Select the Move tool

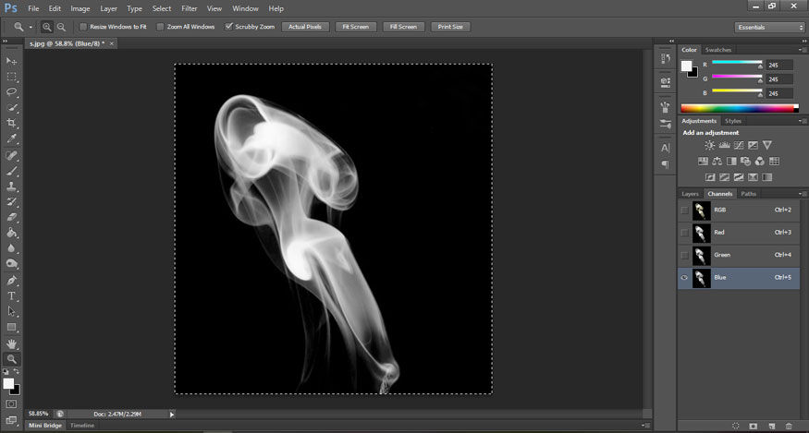point(11,61)
